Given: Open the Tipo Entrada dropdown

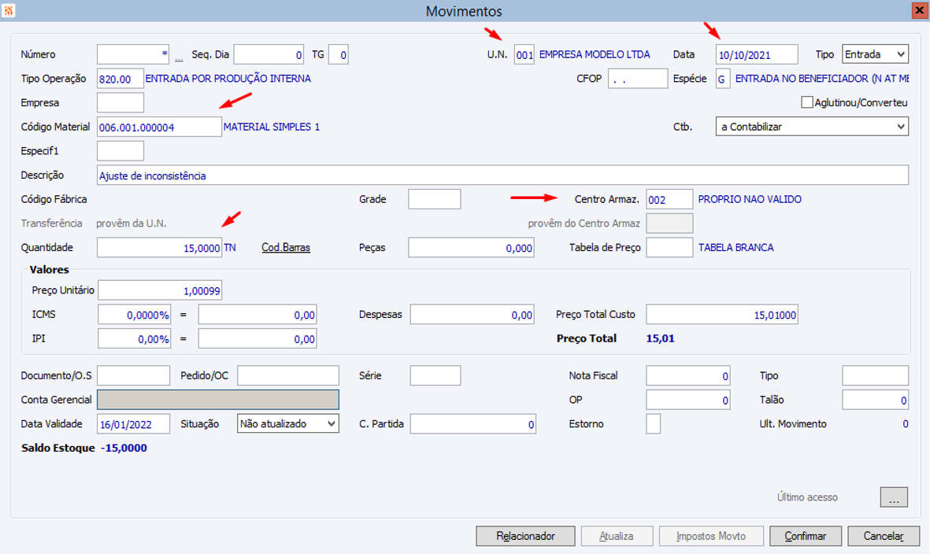Looking at the screenshot, I should (x=875, y=54).
